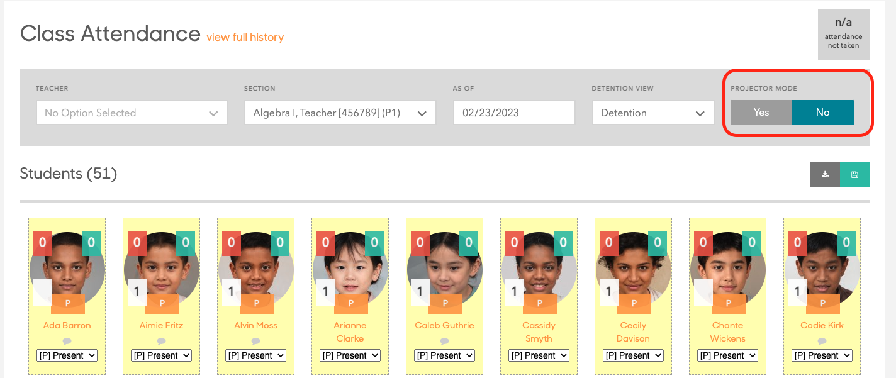Enable projector mode with Yes

761,113
